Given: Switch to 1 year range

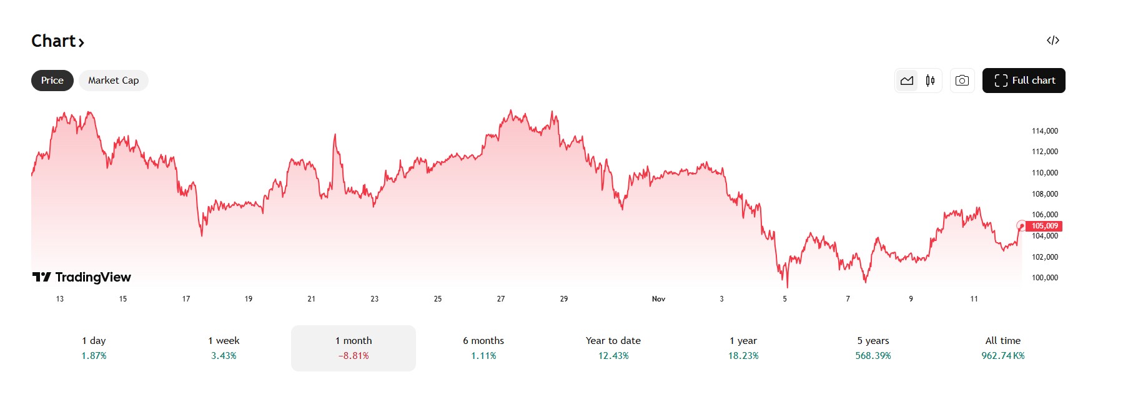Looking at the screenshot, I should click(743, 348).
